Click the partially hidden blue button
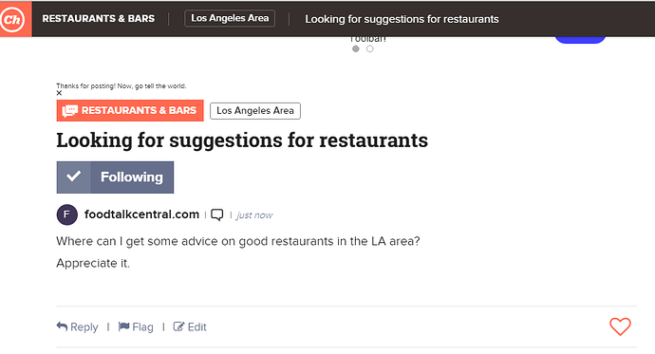 (x=580, y=40)
